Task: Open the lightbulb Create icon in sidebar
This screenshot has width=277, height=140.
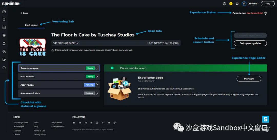Action: point(4,44)
